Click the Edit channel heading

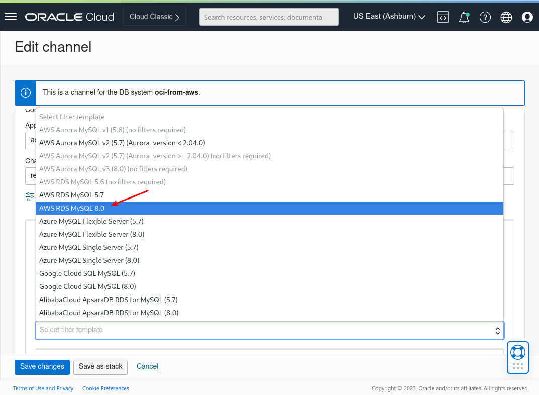(53, 47)
